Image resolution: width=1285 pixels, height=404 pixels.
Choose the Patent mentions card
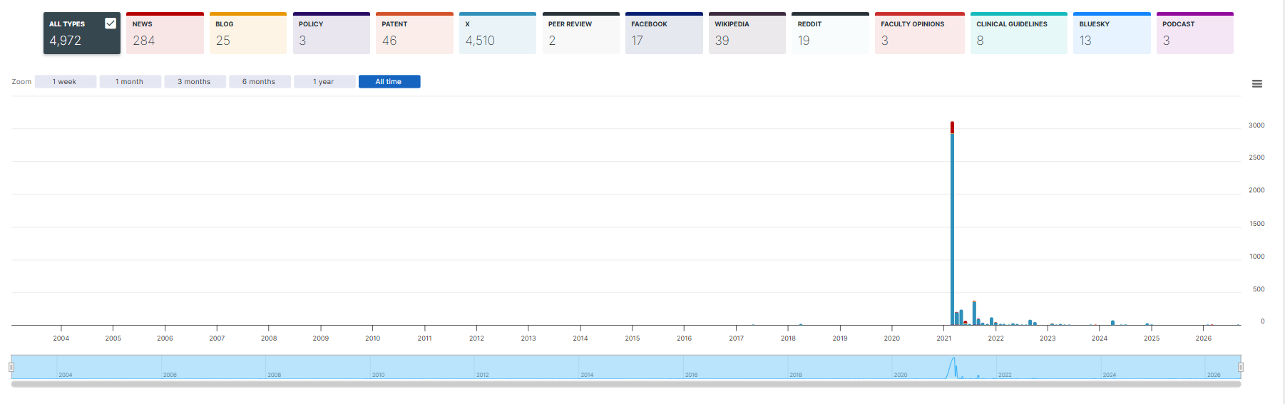tap(414, 33)
